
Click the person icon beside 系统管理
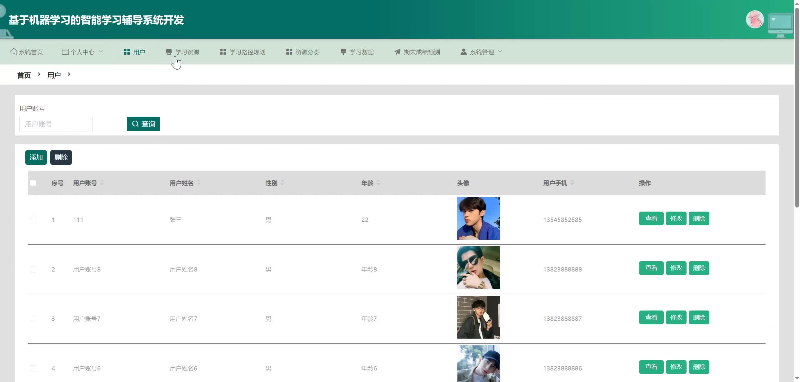tap(463, 52)
